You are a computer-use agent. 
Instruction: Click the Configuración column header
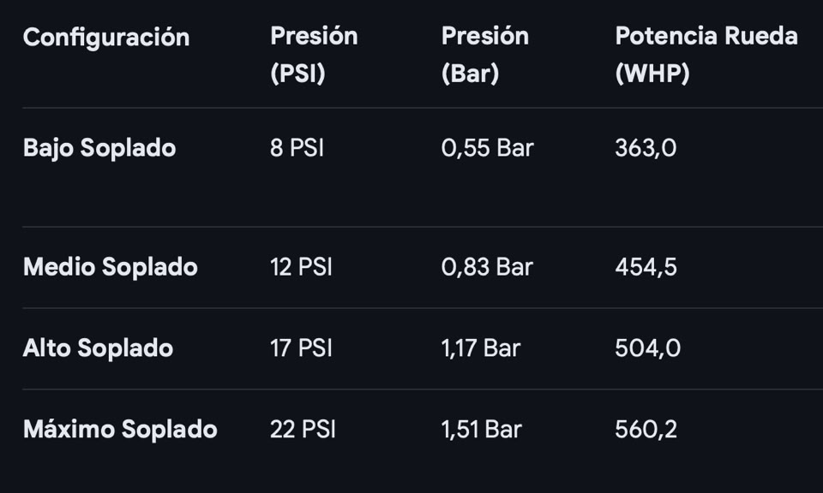pyautogui.click(x=106, y=38)
